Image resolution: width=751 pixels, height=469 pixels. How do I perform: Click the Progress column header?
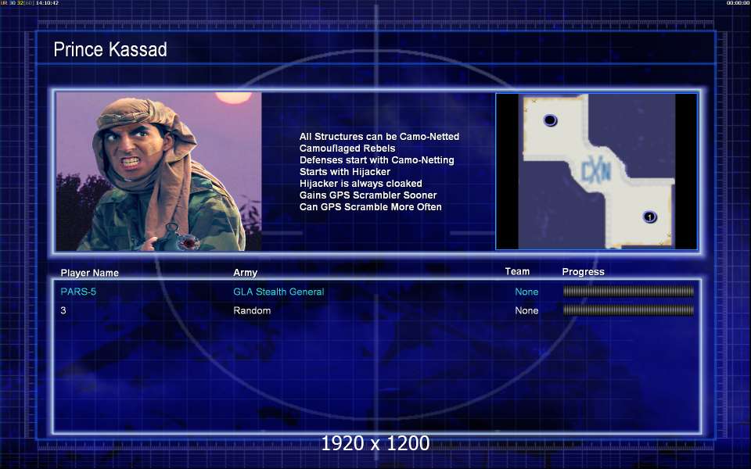tap(583, 272)
